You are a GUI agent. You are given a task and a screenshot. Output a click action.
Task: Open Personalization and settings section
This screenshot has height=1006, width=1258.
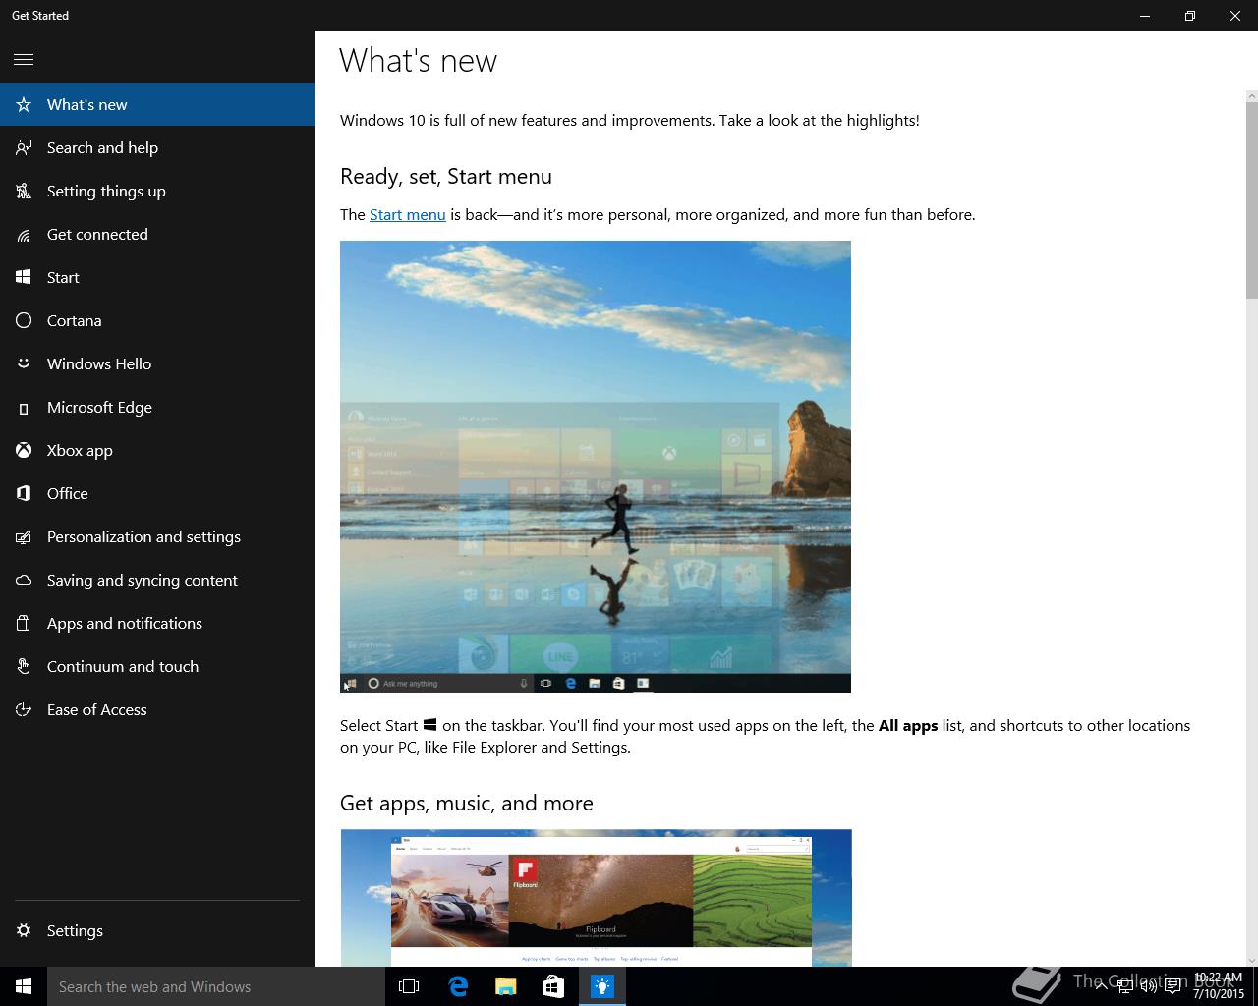[x=157, y=536]
